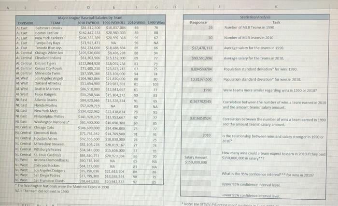Click the 2010 WINS header cell
Viewport: 338px width, 206px height.
pyautogui.click(x=137, y=22)
